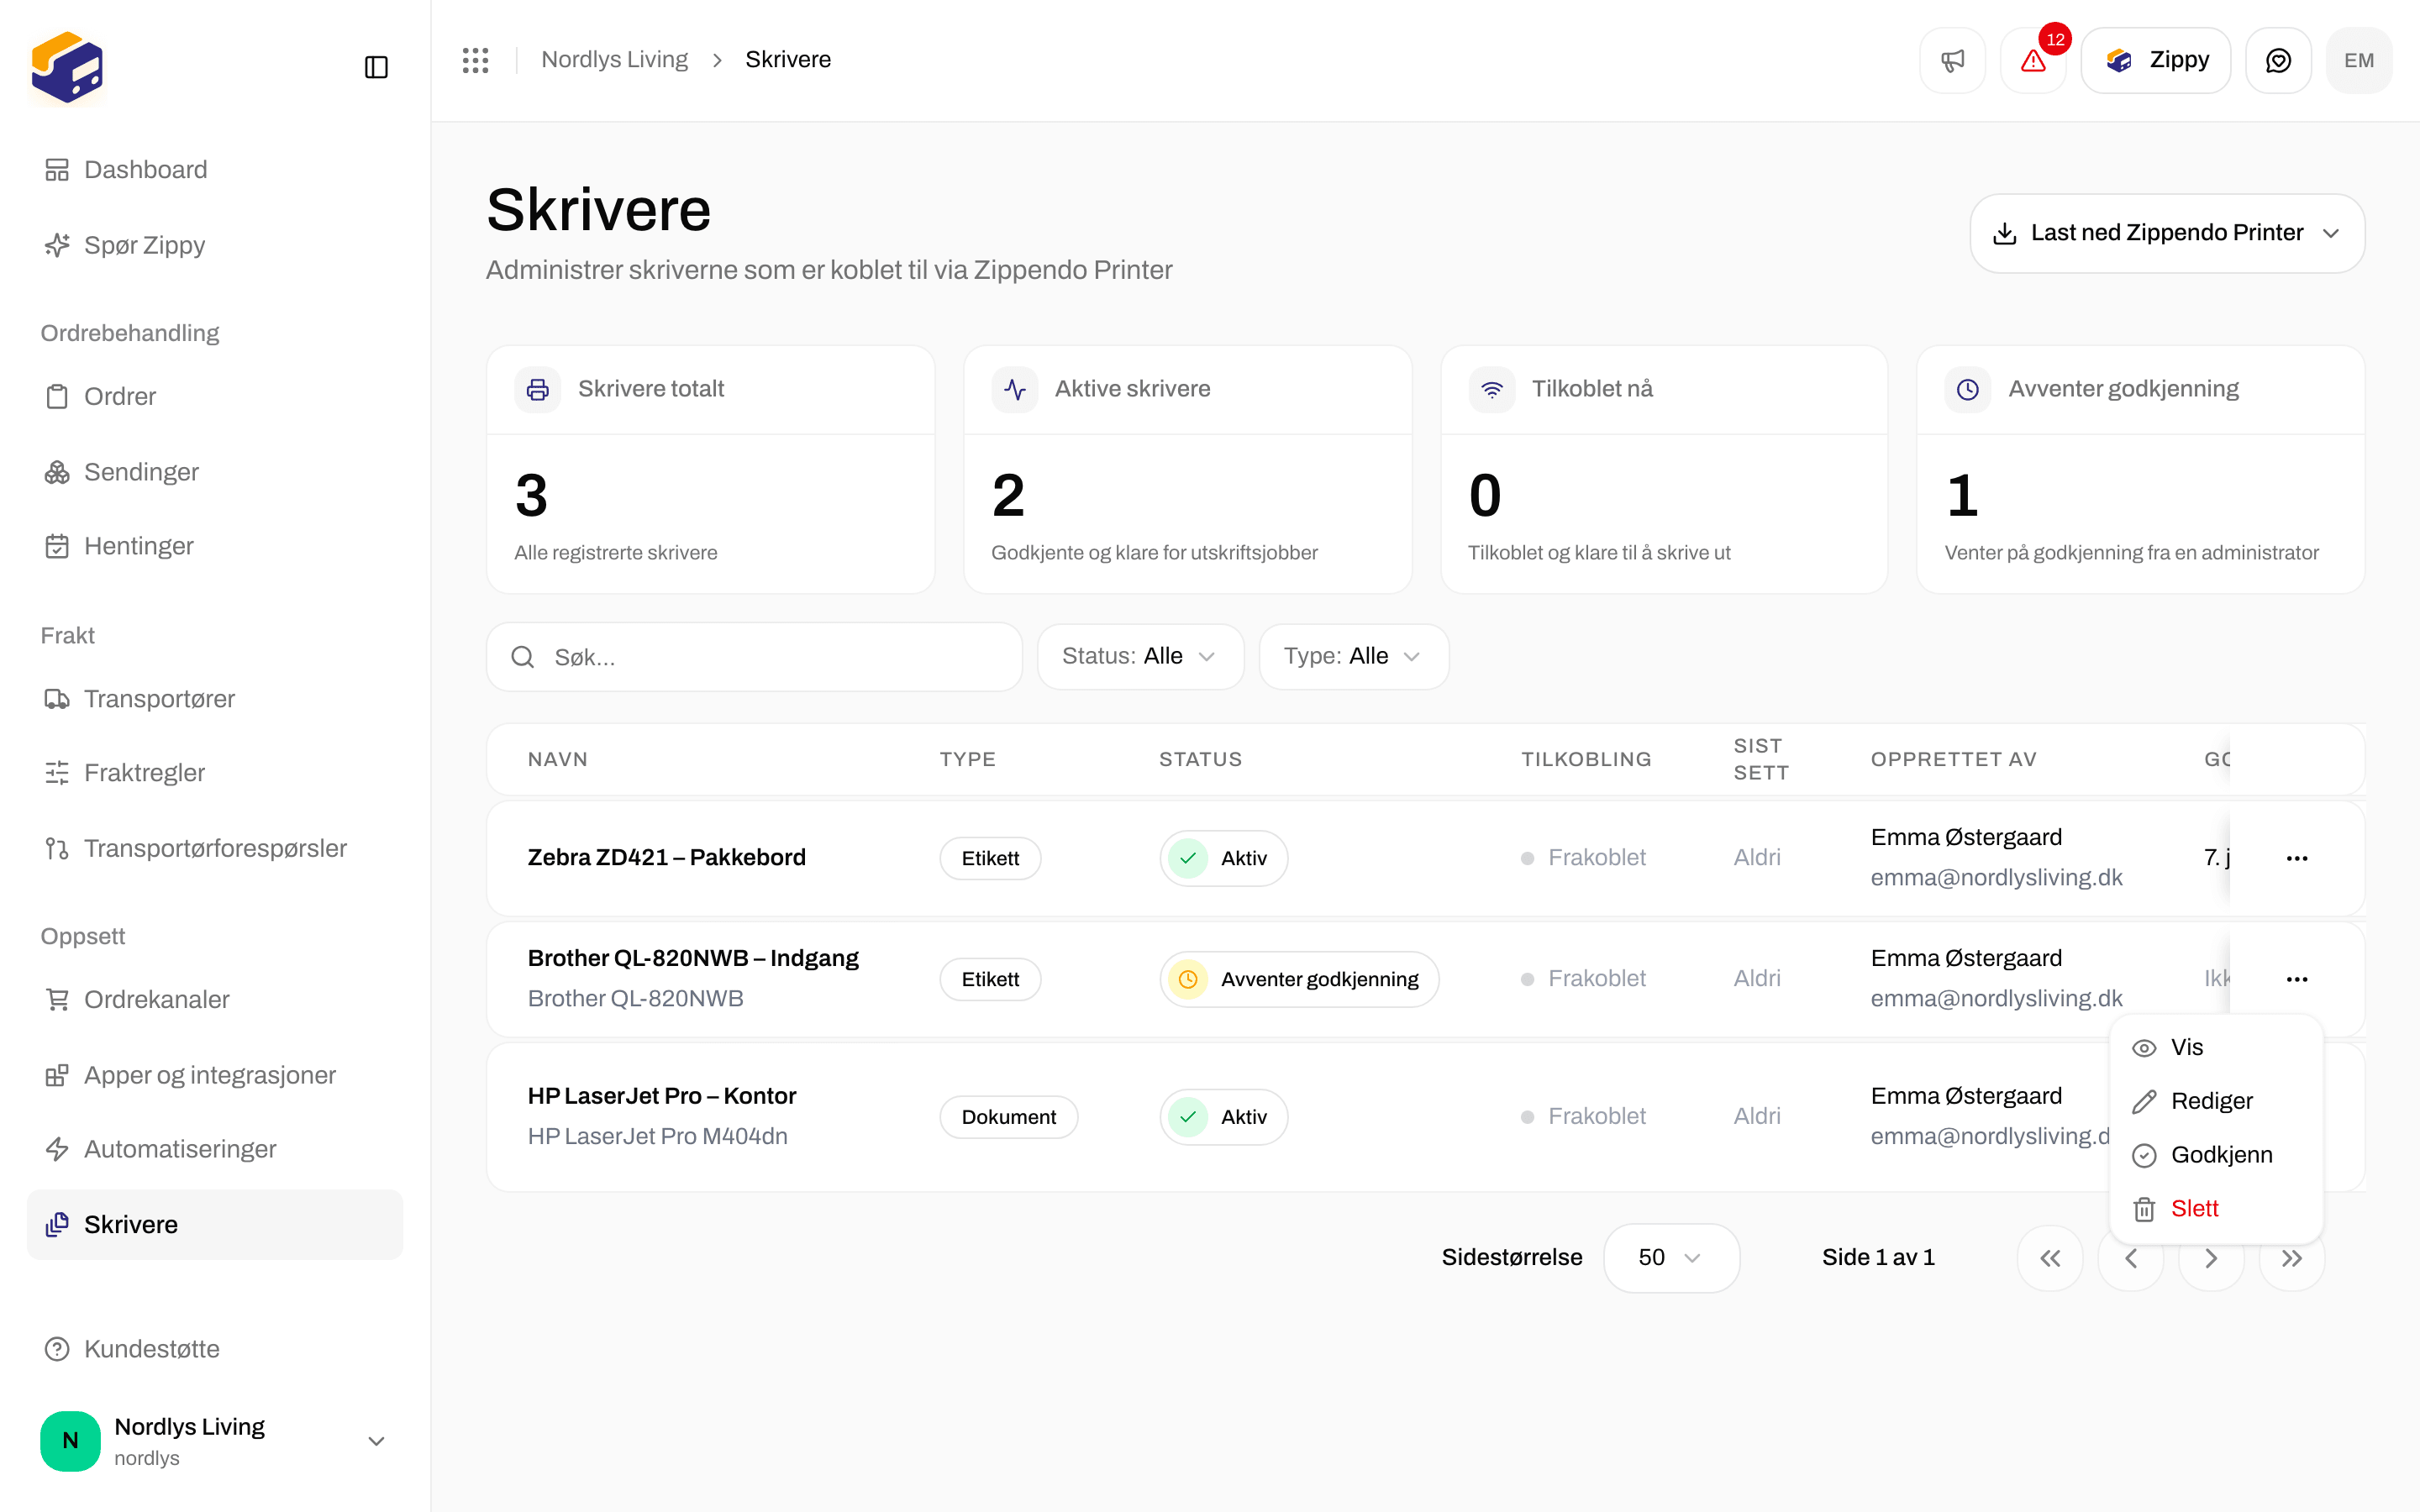Select Vis in the context menu

(2216, 1047)
